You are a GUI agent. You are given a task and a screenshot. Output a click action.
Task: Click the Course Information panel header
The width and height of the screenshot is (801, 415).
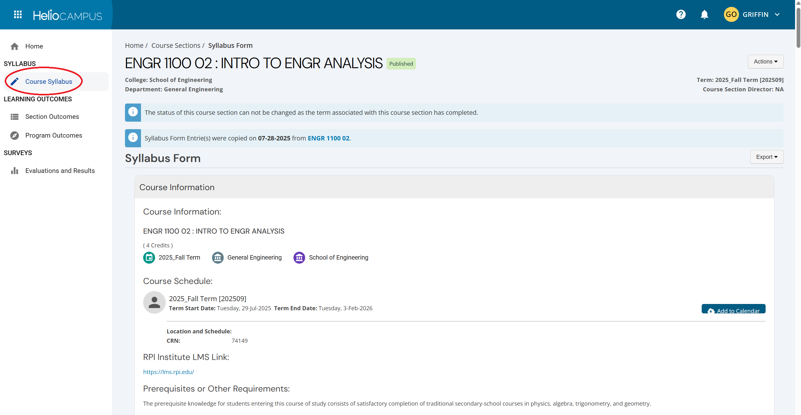pyautogui.click(x=454, y=187)
